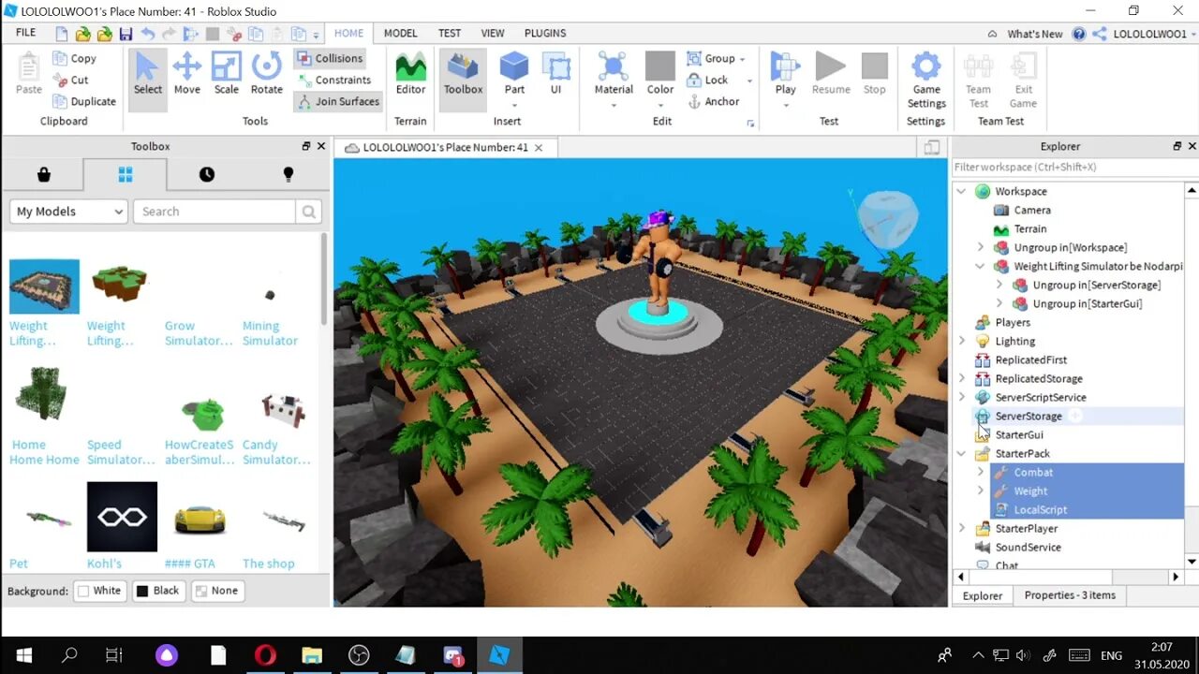1199x674 pixels.
Task: Open Opera browser from taskbar
Action: (x=265, y=655)
